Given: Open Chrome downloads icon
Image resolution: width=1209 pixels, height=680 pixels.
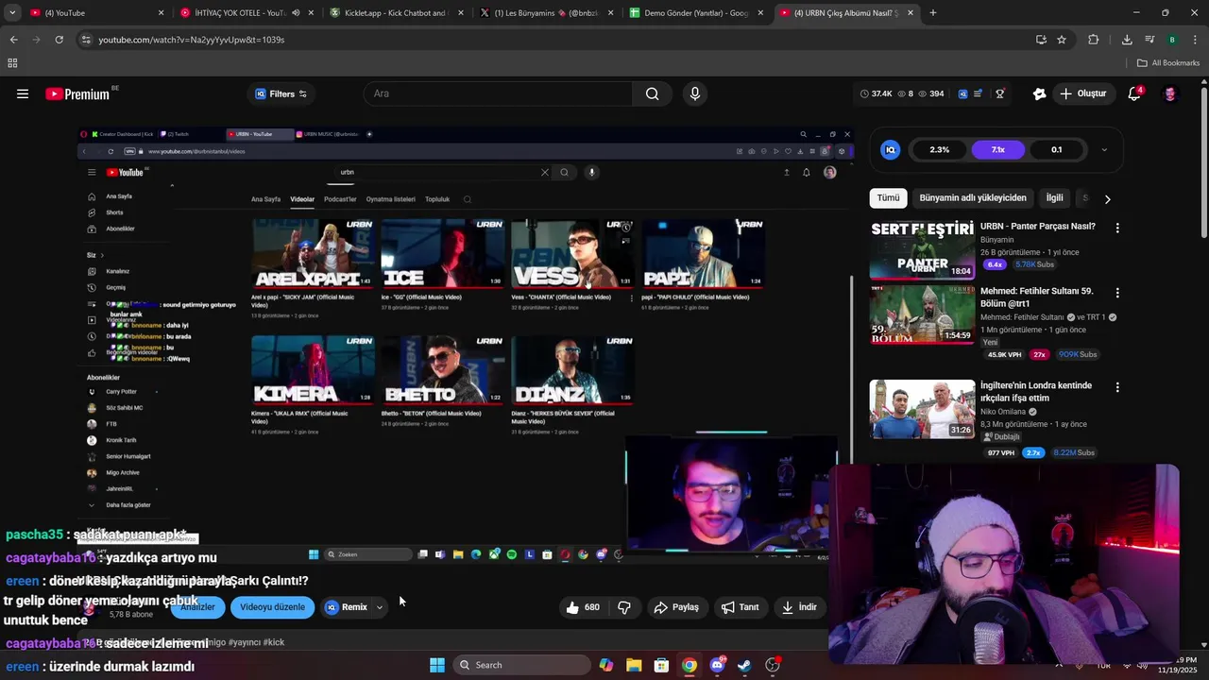Looking at the screenshot, I should click(x=1127, y=40).
